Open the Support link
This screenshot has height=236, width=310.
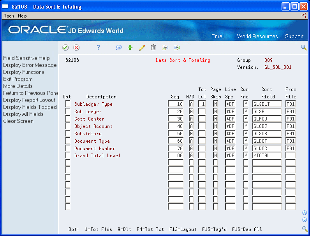tap(294, 36)
